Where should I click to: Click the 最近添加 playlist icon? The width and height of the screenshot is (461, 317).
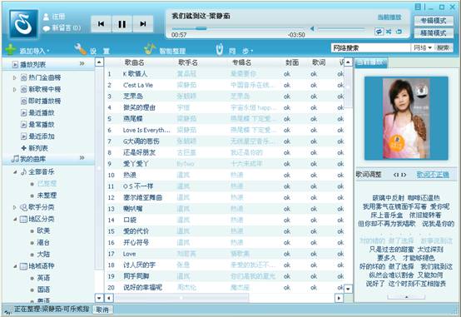24,136
